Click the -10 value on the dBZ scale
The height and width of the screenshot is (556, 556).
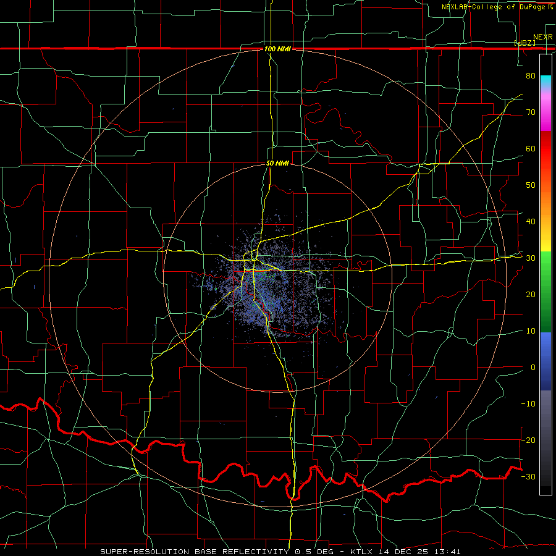tap(528, 404)
